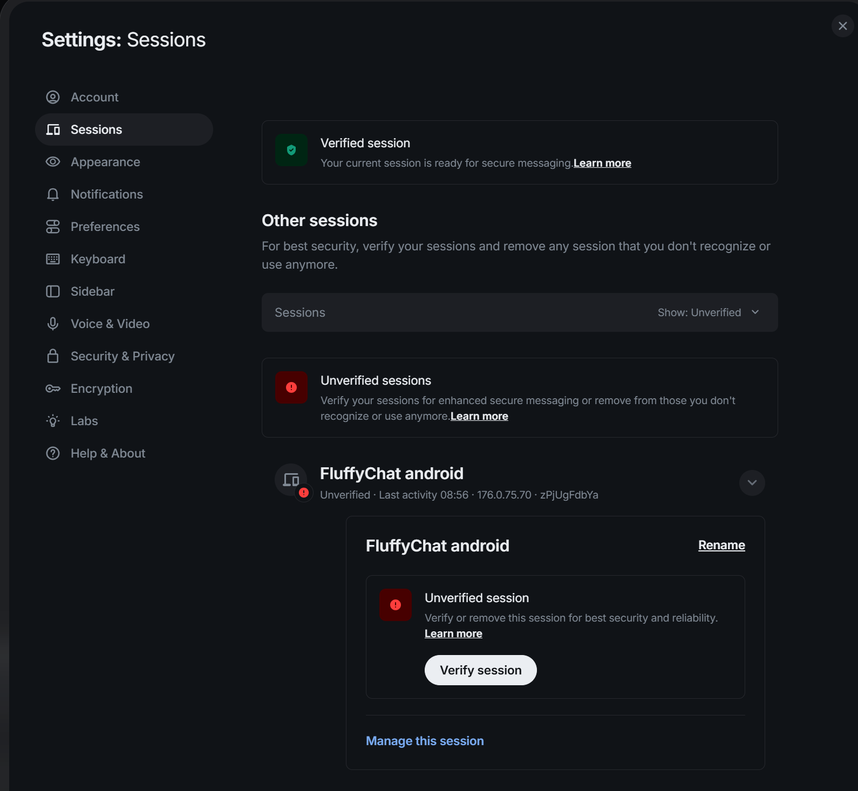The width and height of the screenshot is (858, 791).
Task: Collapse FluffyChat android session details chevron
Action: point(752,482)
